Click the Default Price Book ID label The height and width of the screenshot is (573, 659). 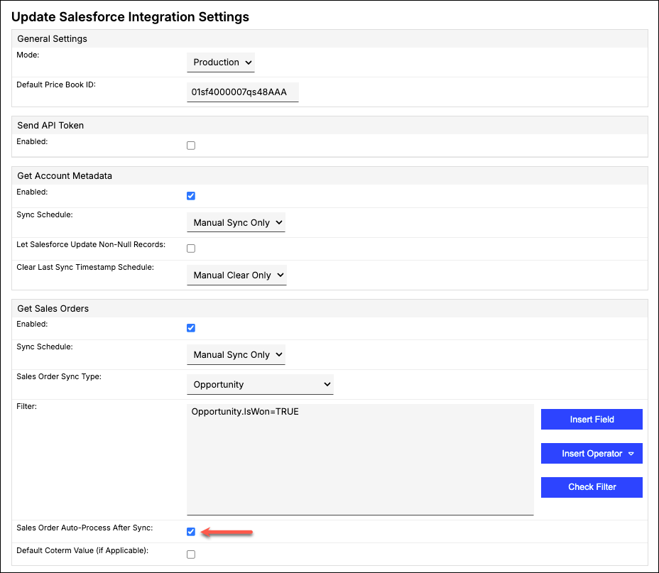(x=56, y=84)
